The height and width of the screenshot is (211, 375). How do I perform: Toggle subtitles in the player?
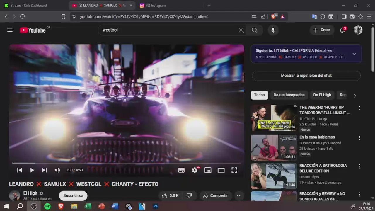pyautogui.click(x=181, y=170)
